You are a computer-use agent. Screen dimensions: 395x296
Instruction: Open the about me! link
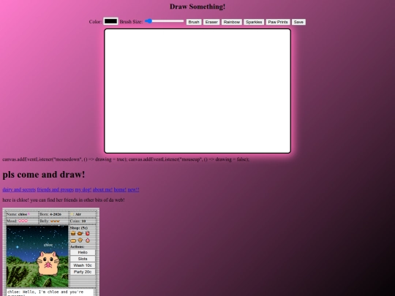pyautogui.click(x=102, y=189)
